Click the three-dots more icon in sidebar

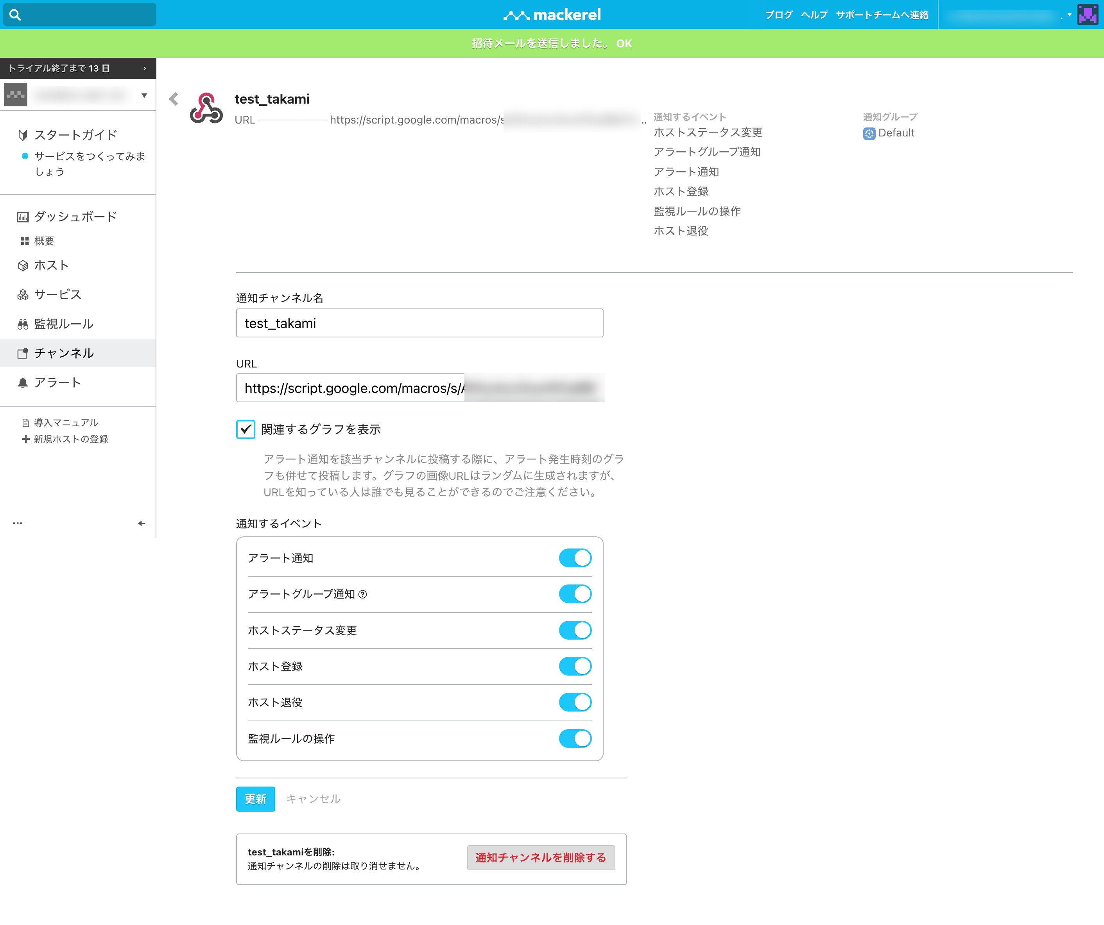(x=17, y=523)
